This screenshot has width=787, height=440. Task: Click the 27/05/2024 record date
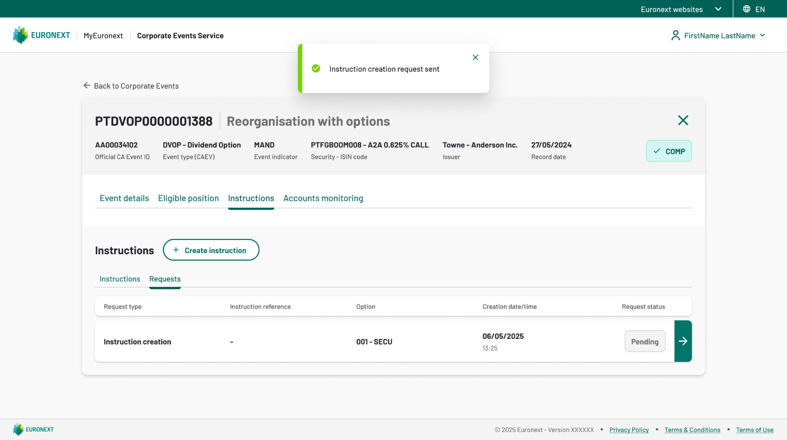tap(552, 145)
